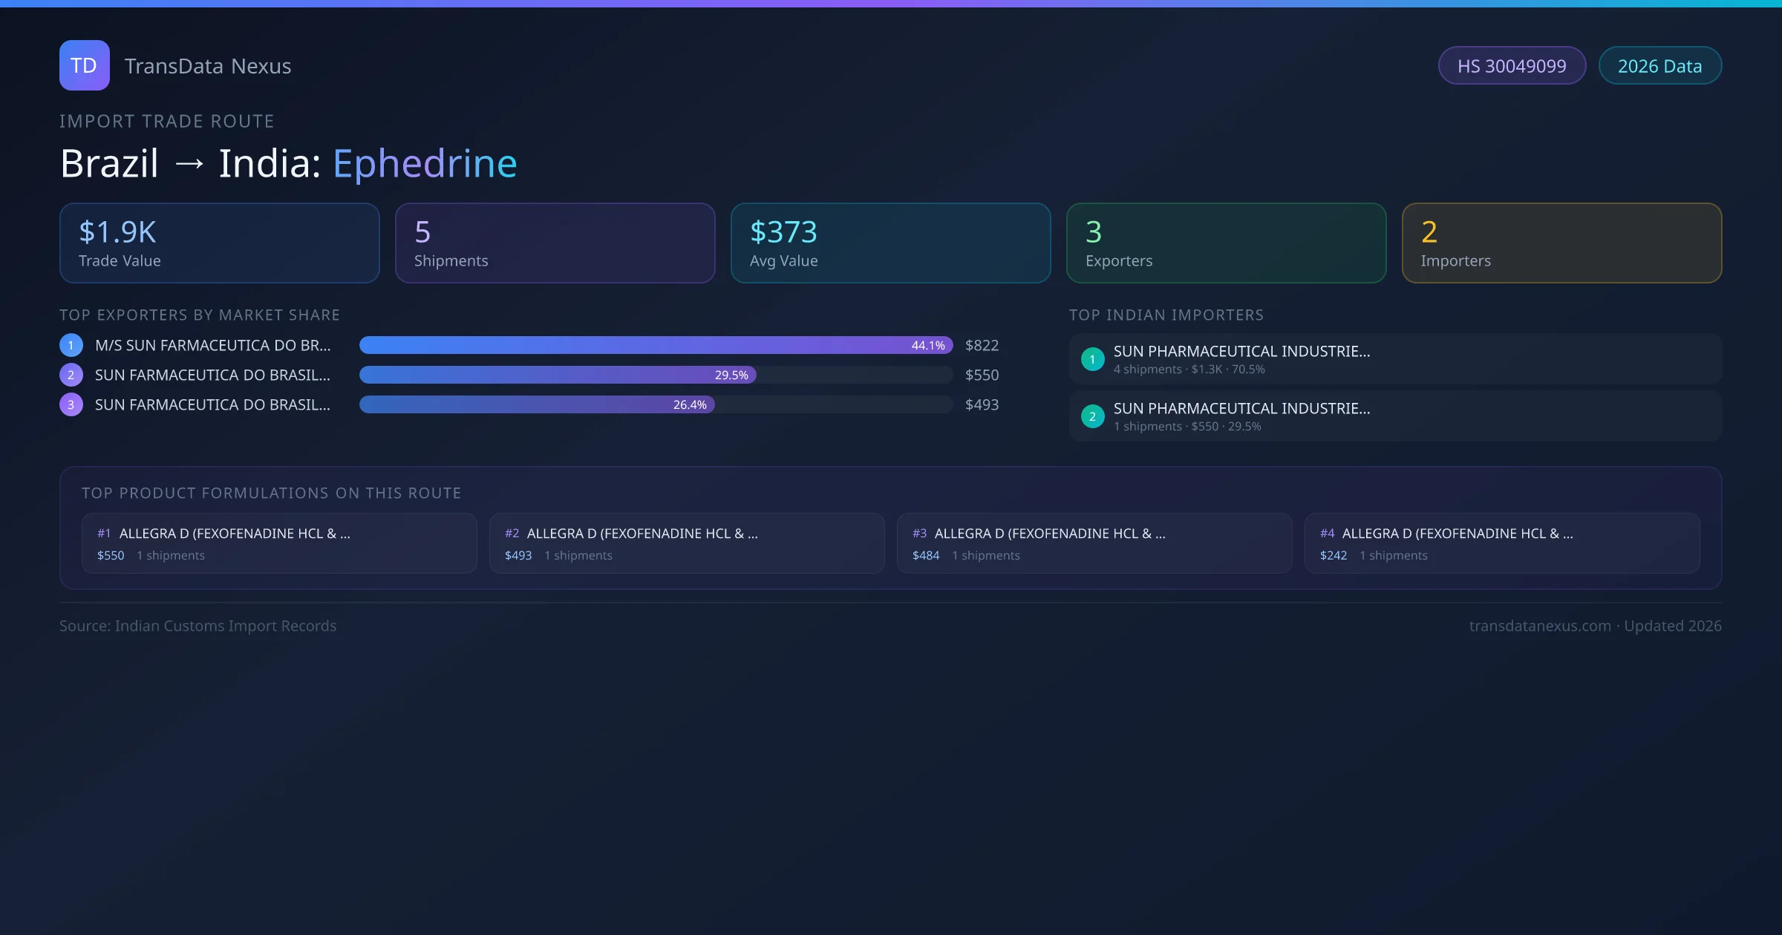The image size is (1782, 935).
Task: Click green rank 2 importer badge
Action: pyautogui.click(x=1092, y=416)
